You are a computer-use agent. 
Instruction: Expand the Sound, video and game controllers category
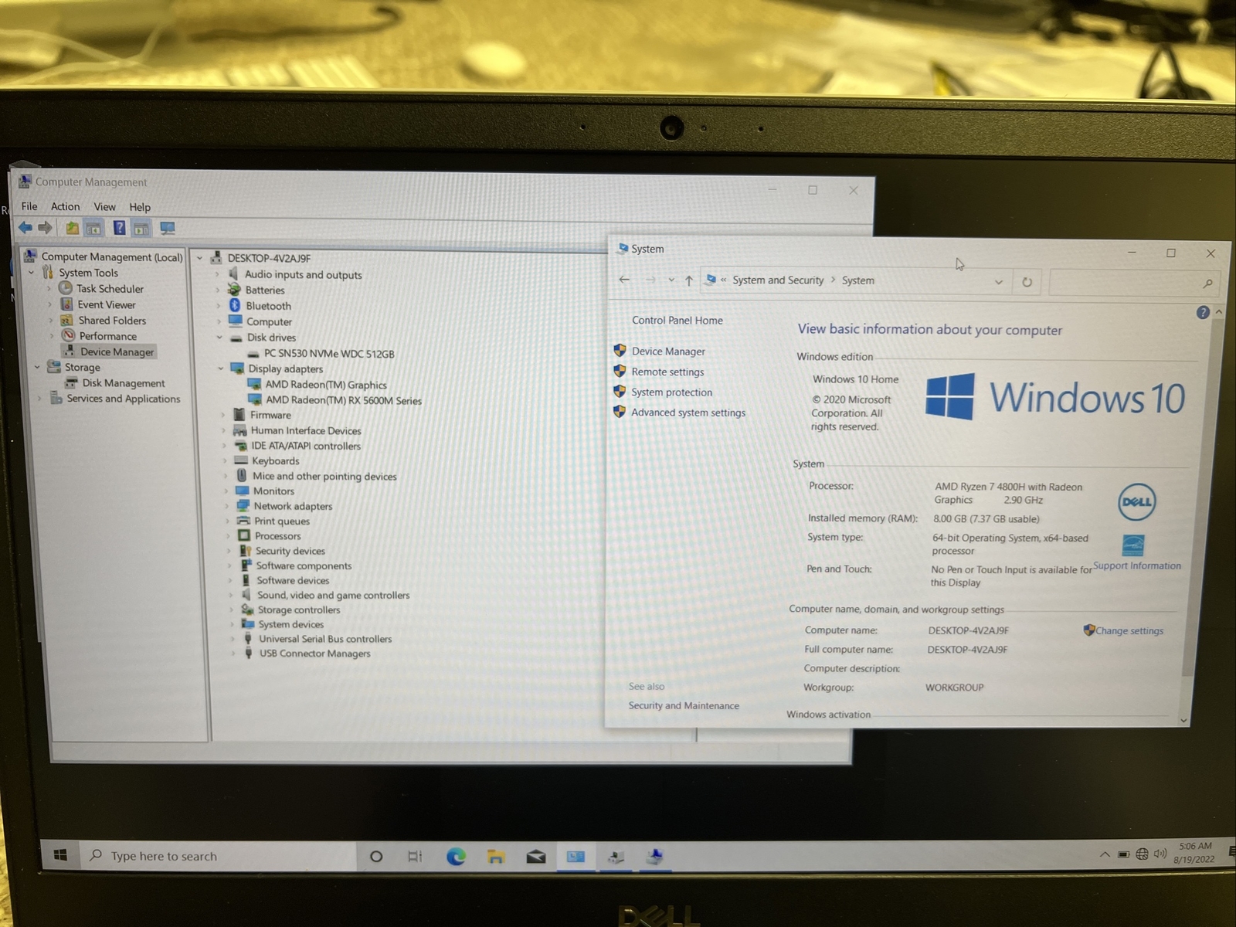tap(230, 595)
